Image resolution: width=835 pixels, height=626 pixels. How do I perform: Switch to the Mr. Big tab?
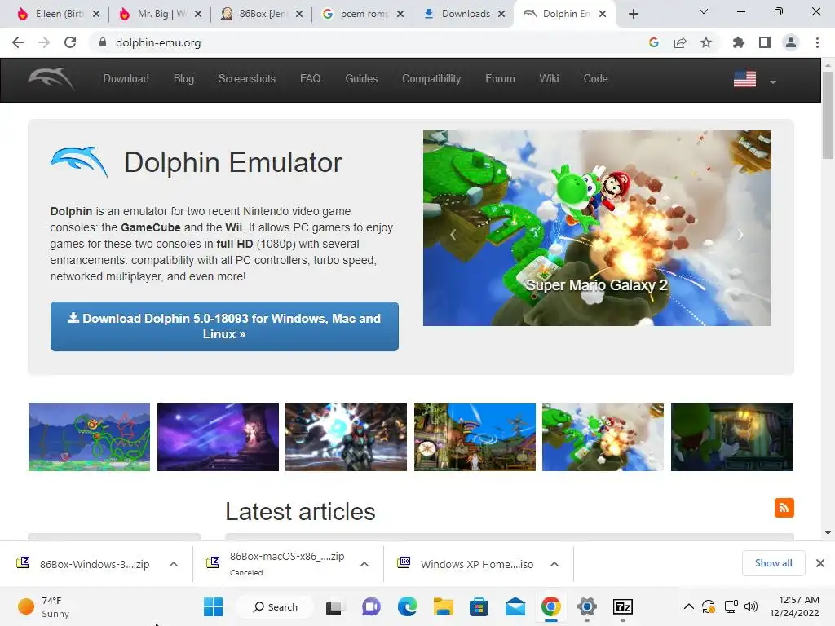coord(161,14)
